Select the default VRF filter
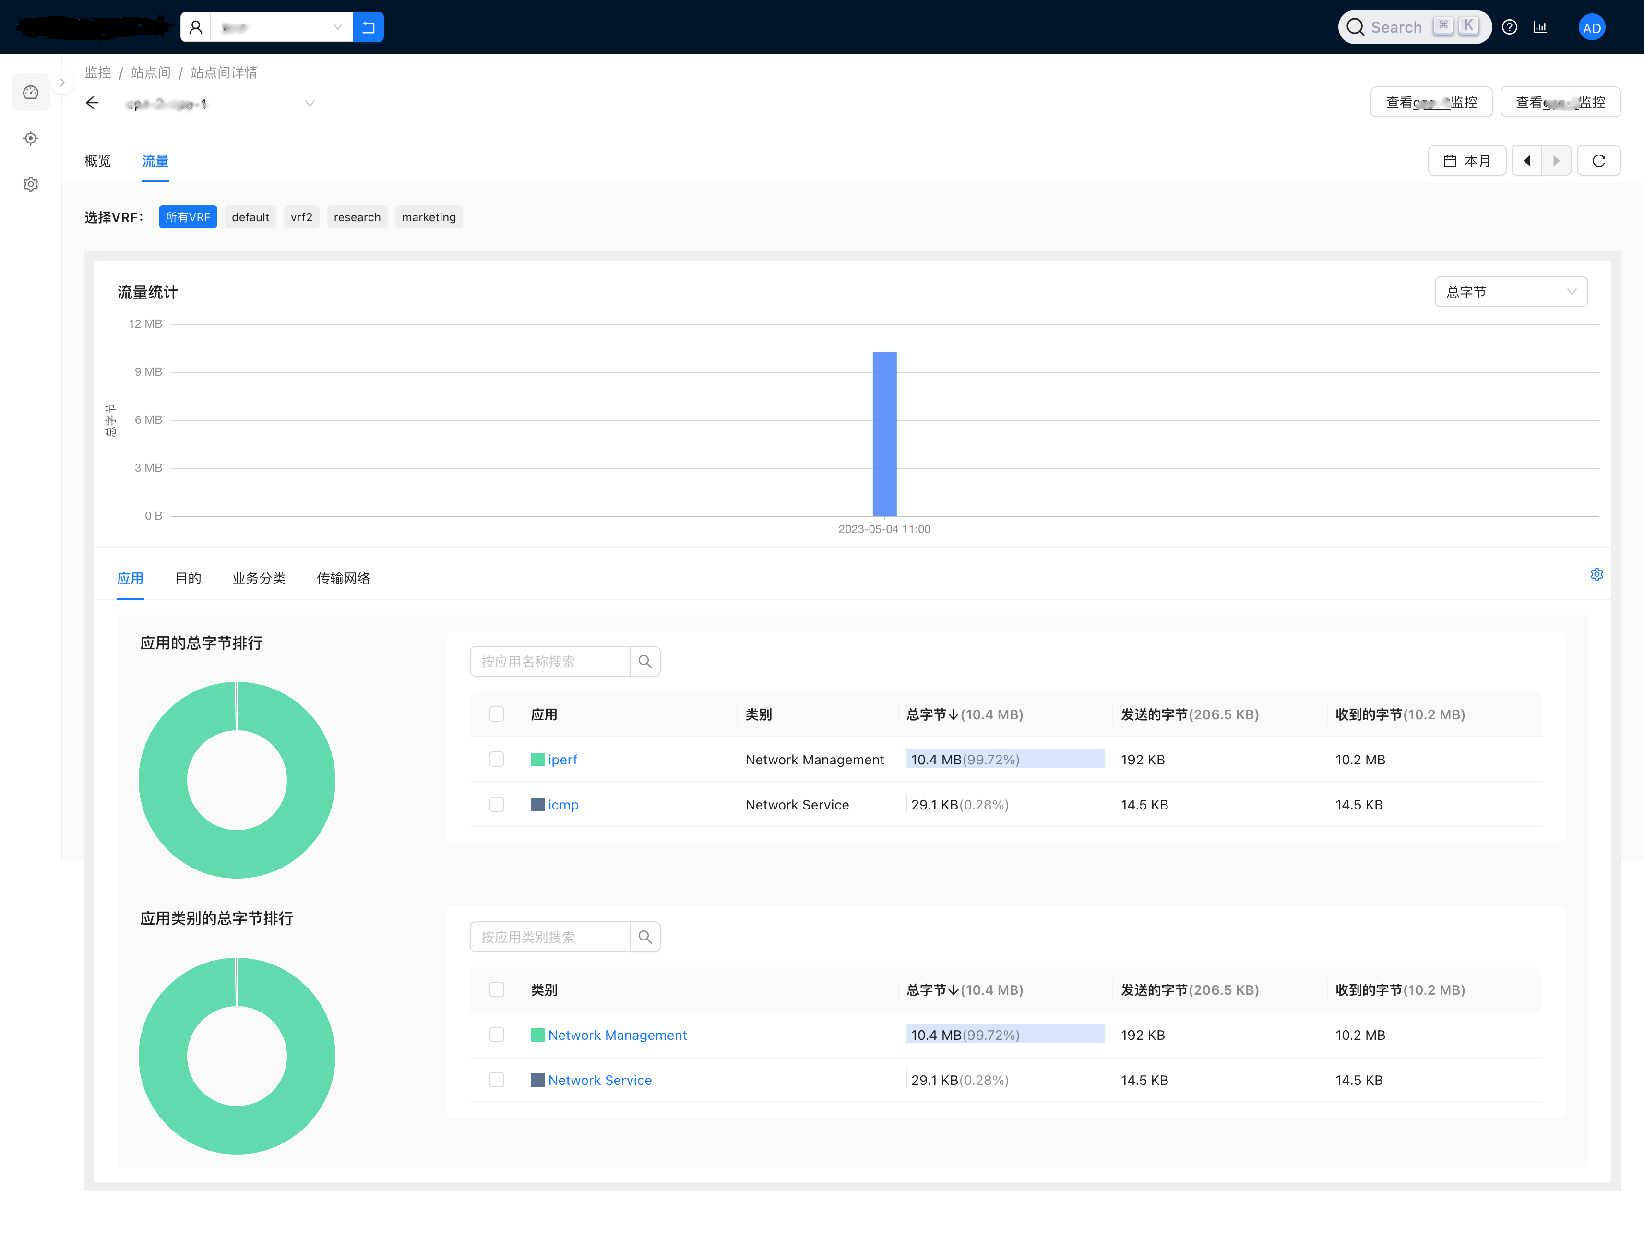The height and width of the screenshot is (1238, 1644). point(250,217)
